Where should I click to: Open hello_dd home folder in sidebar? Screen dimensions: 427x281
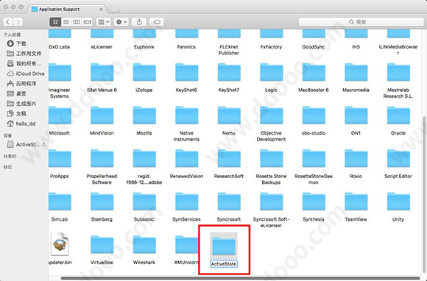click(x=21, y=124)
